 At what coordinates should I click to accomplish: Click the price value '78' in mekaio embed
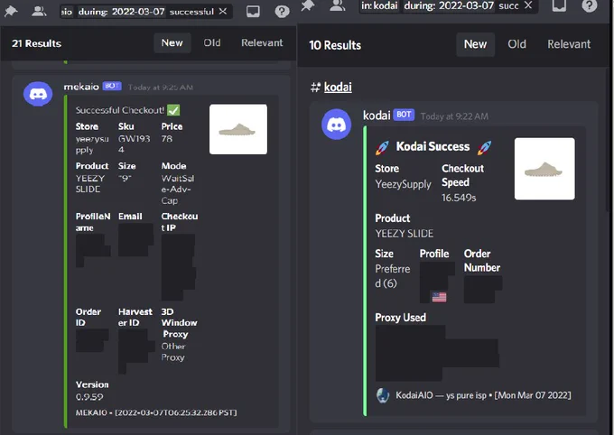(x=166, y=139)
